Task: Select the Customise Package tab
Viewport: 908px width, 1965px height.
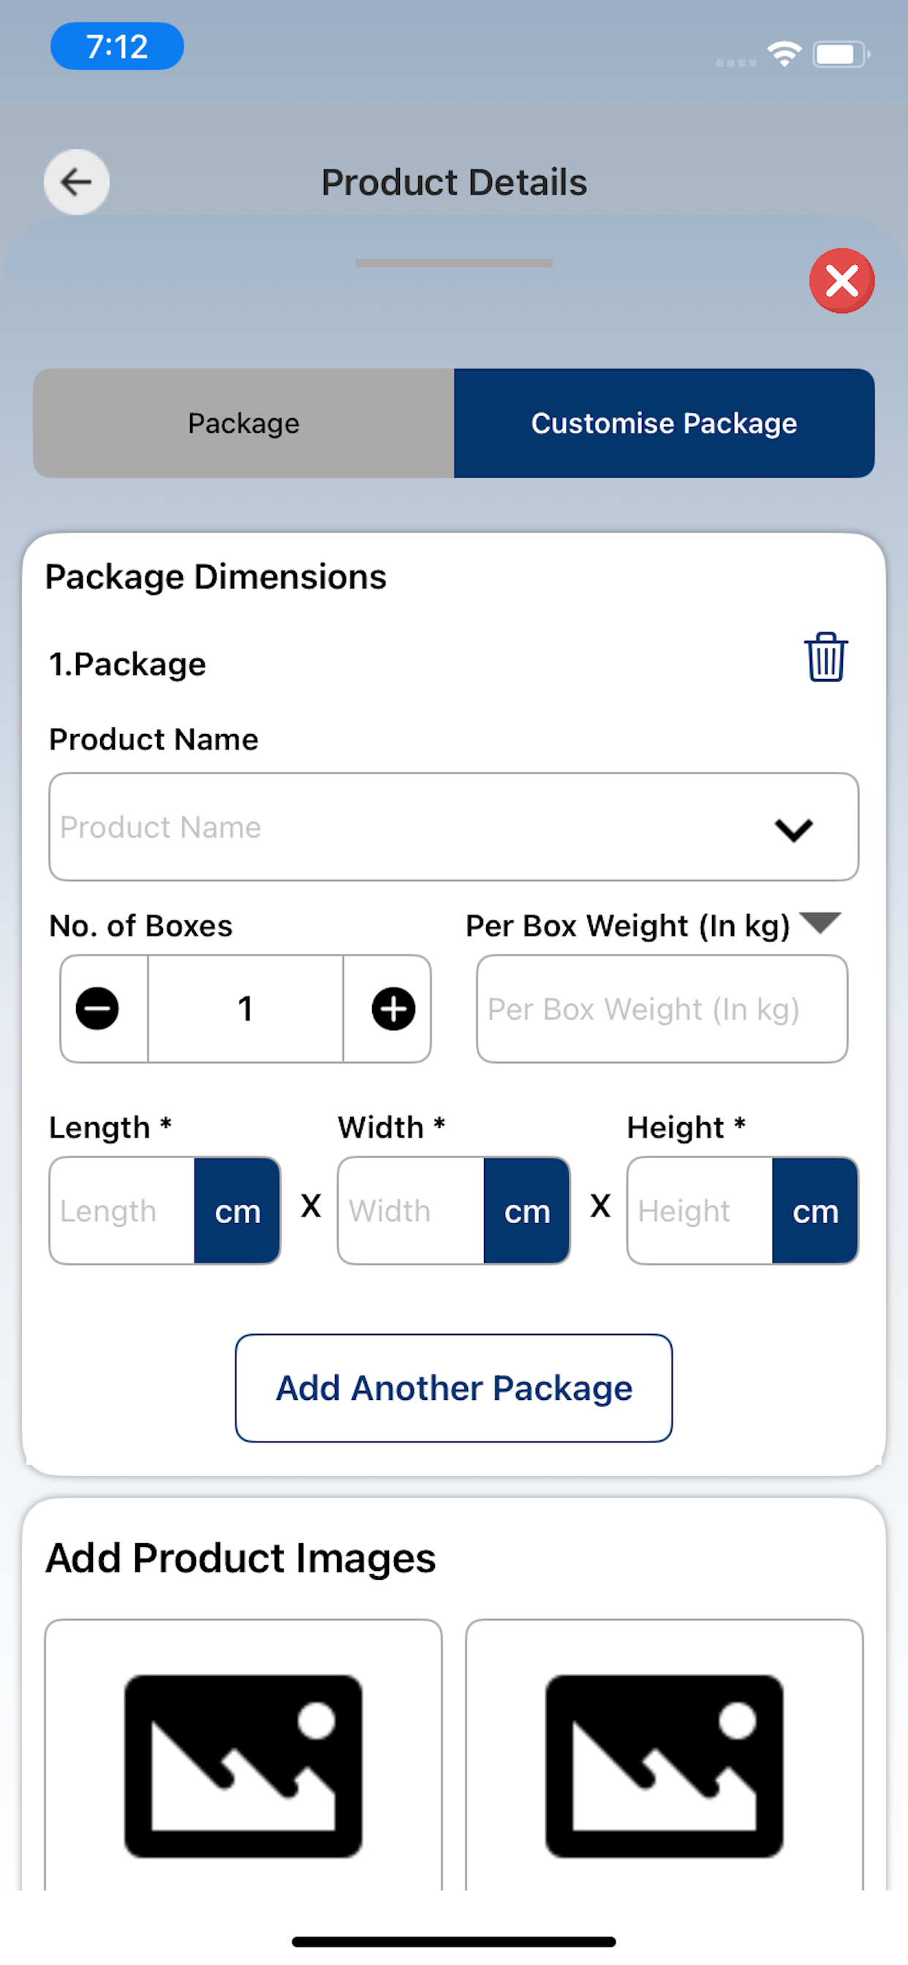Action: coord(664,423)
